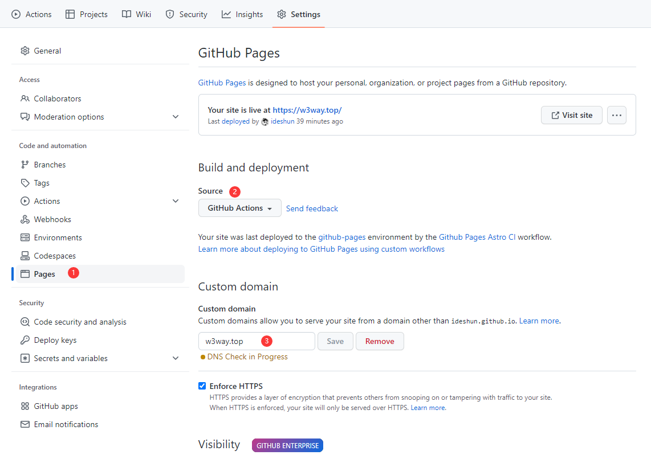Click the disabled Save button
The width and height of the screenshot is (651, 459).
point(335,341)
